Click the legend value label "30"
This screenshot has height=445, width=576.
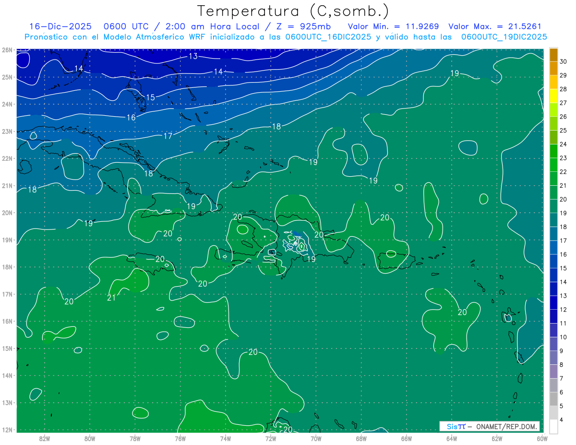[563, 61]
